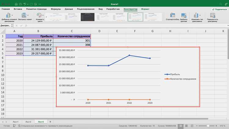Viewport: 229px width, 129px height.
Task: Expand 'Добавить элемент диаграммы' dropdown arrow
Action: click(12, 15)
